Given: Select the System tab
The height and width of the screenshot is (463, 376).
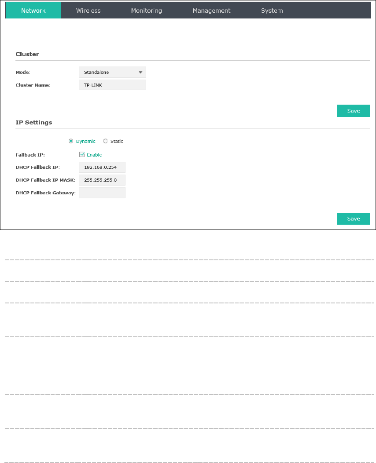Looking at the screenshot, I should [x=272, y=11].
